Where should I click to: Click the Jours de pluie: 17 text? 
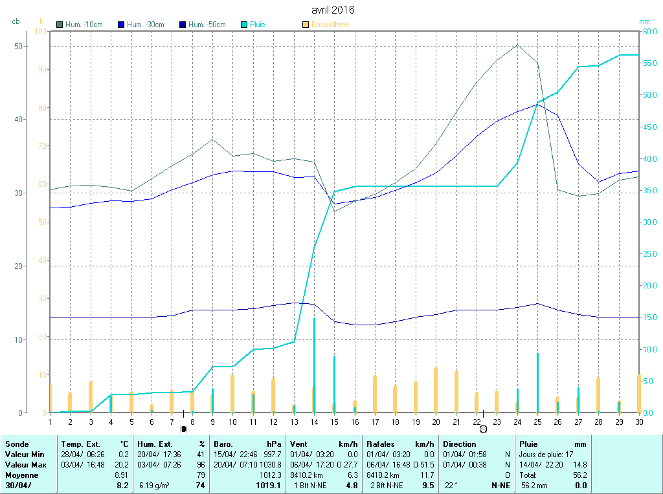[x=545, y=455]
